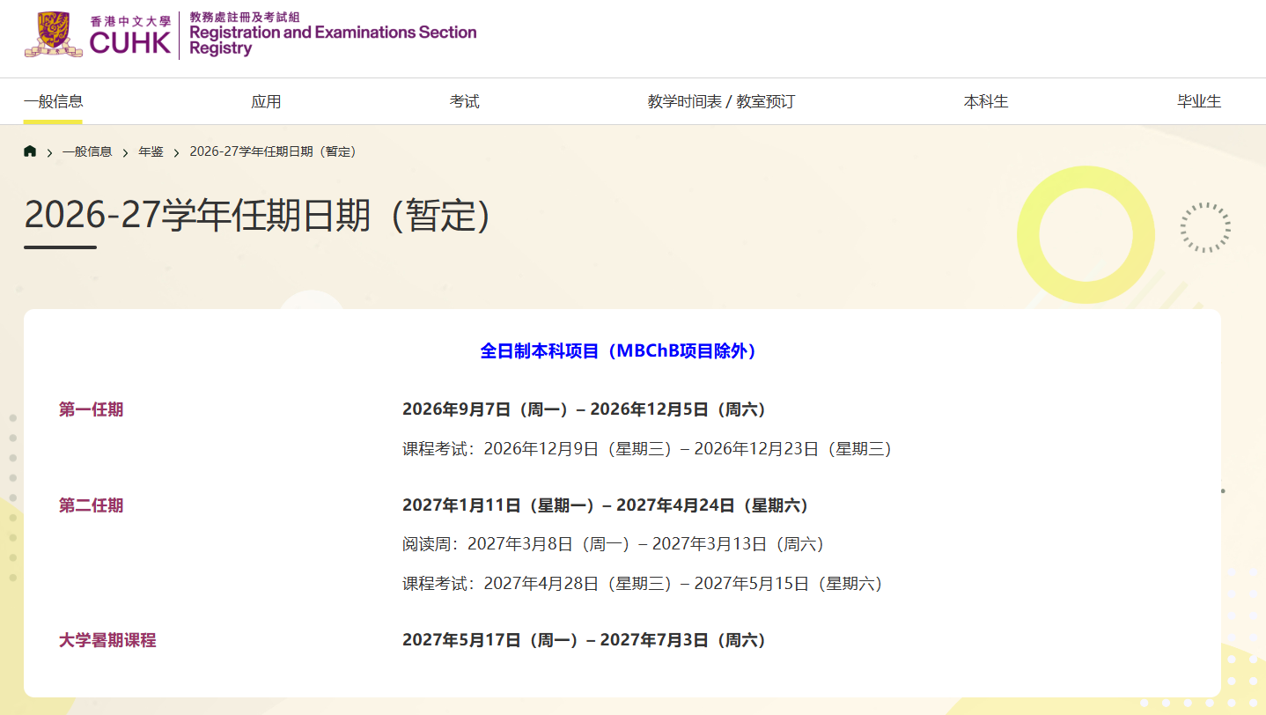Image resolution: width=1266 pixels, height=715 pixels.
Task: Open the 毕业生 menu
Action: click(x=1199, y=101)
